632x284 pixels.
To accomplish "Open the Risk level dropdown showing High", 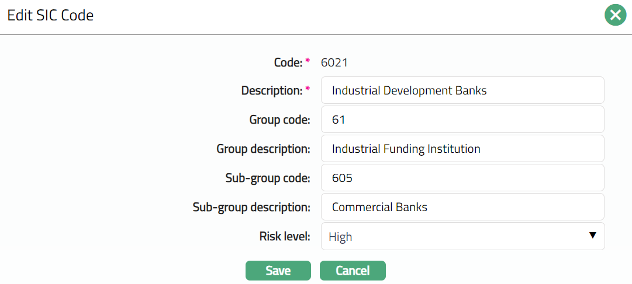I will tap(462, 236).
